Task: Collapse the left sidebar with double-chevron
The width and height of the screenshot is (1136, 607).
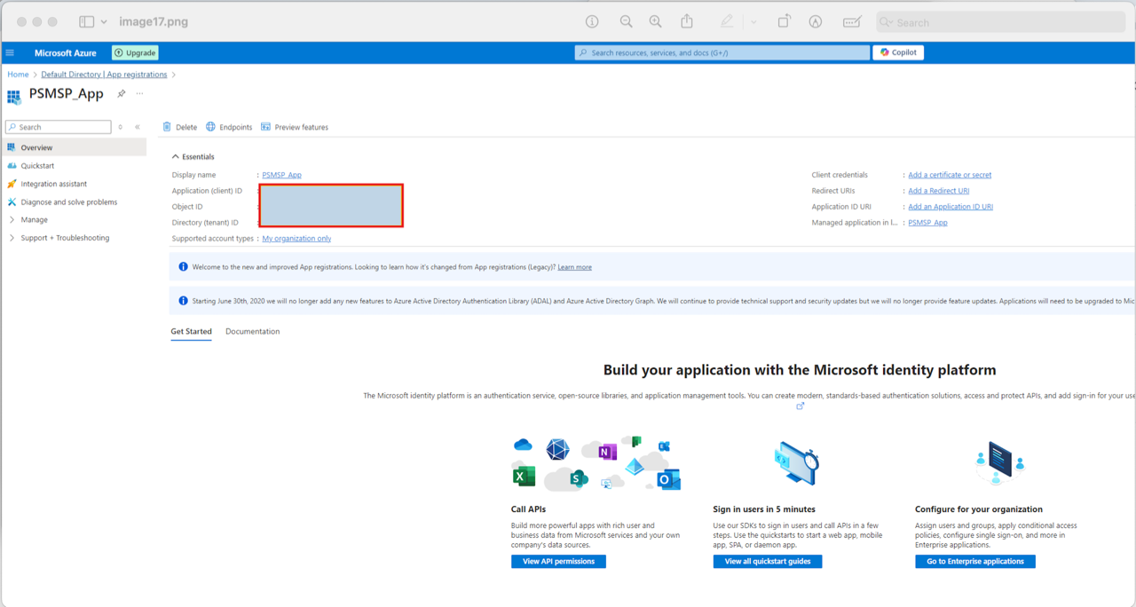Action: 138,127
